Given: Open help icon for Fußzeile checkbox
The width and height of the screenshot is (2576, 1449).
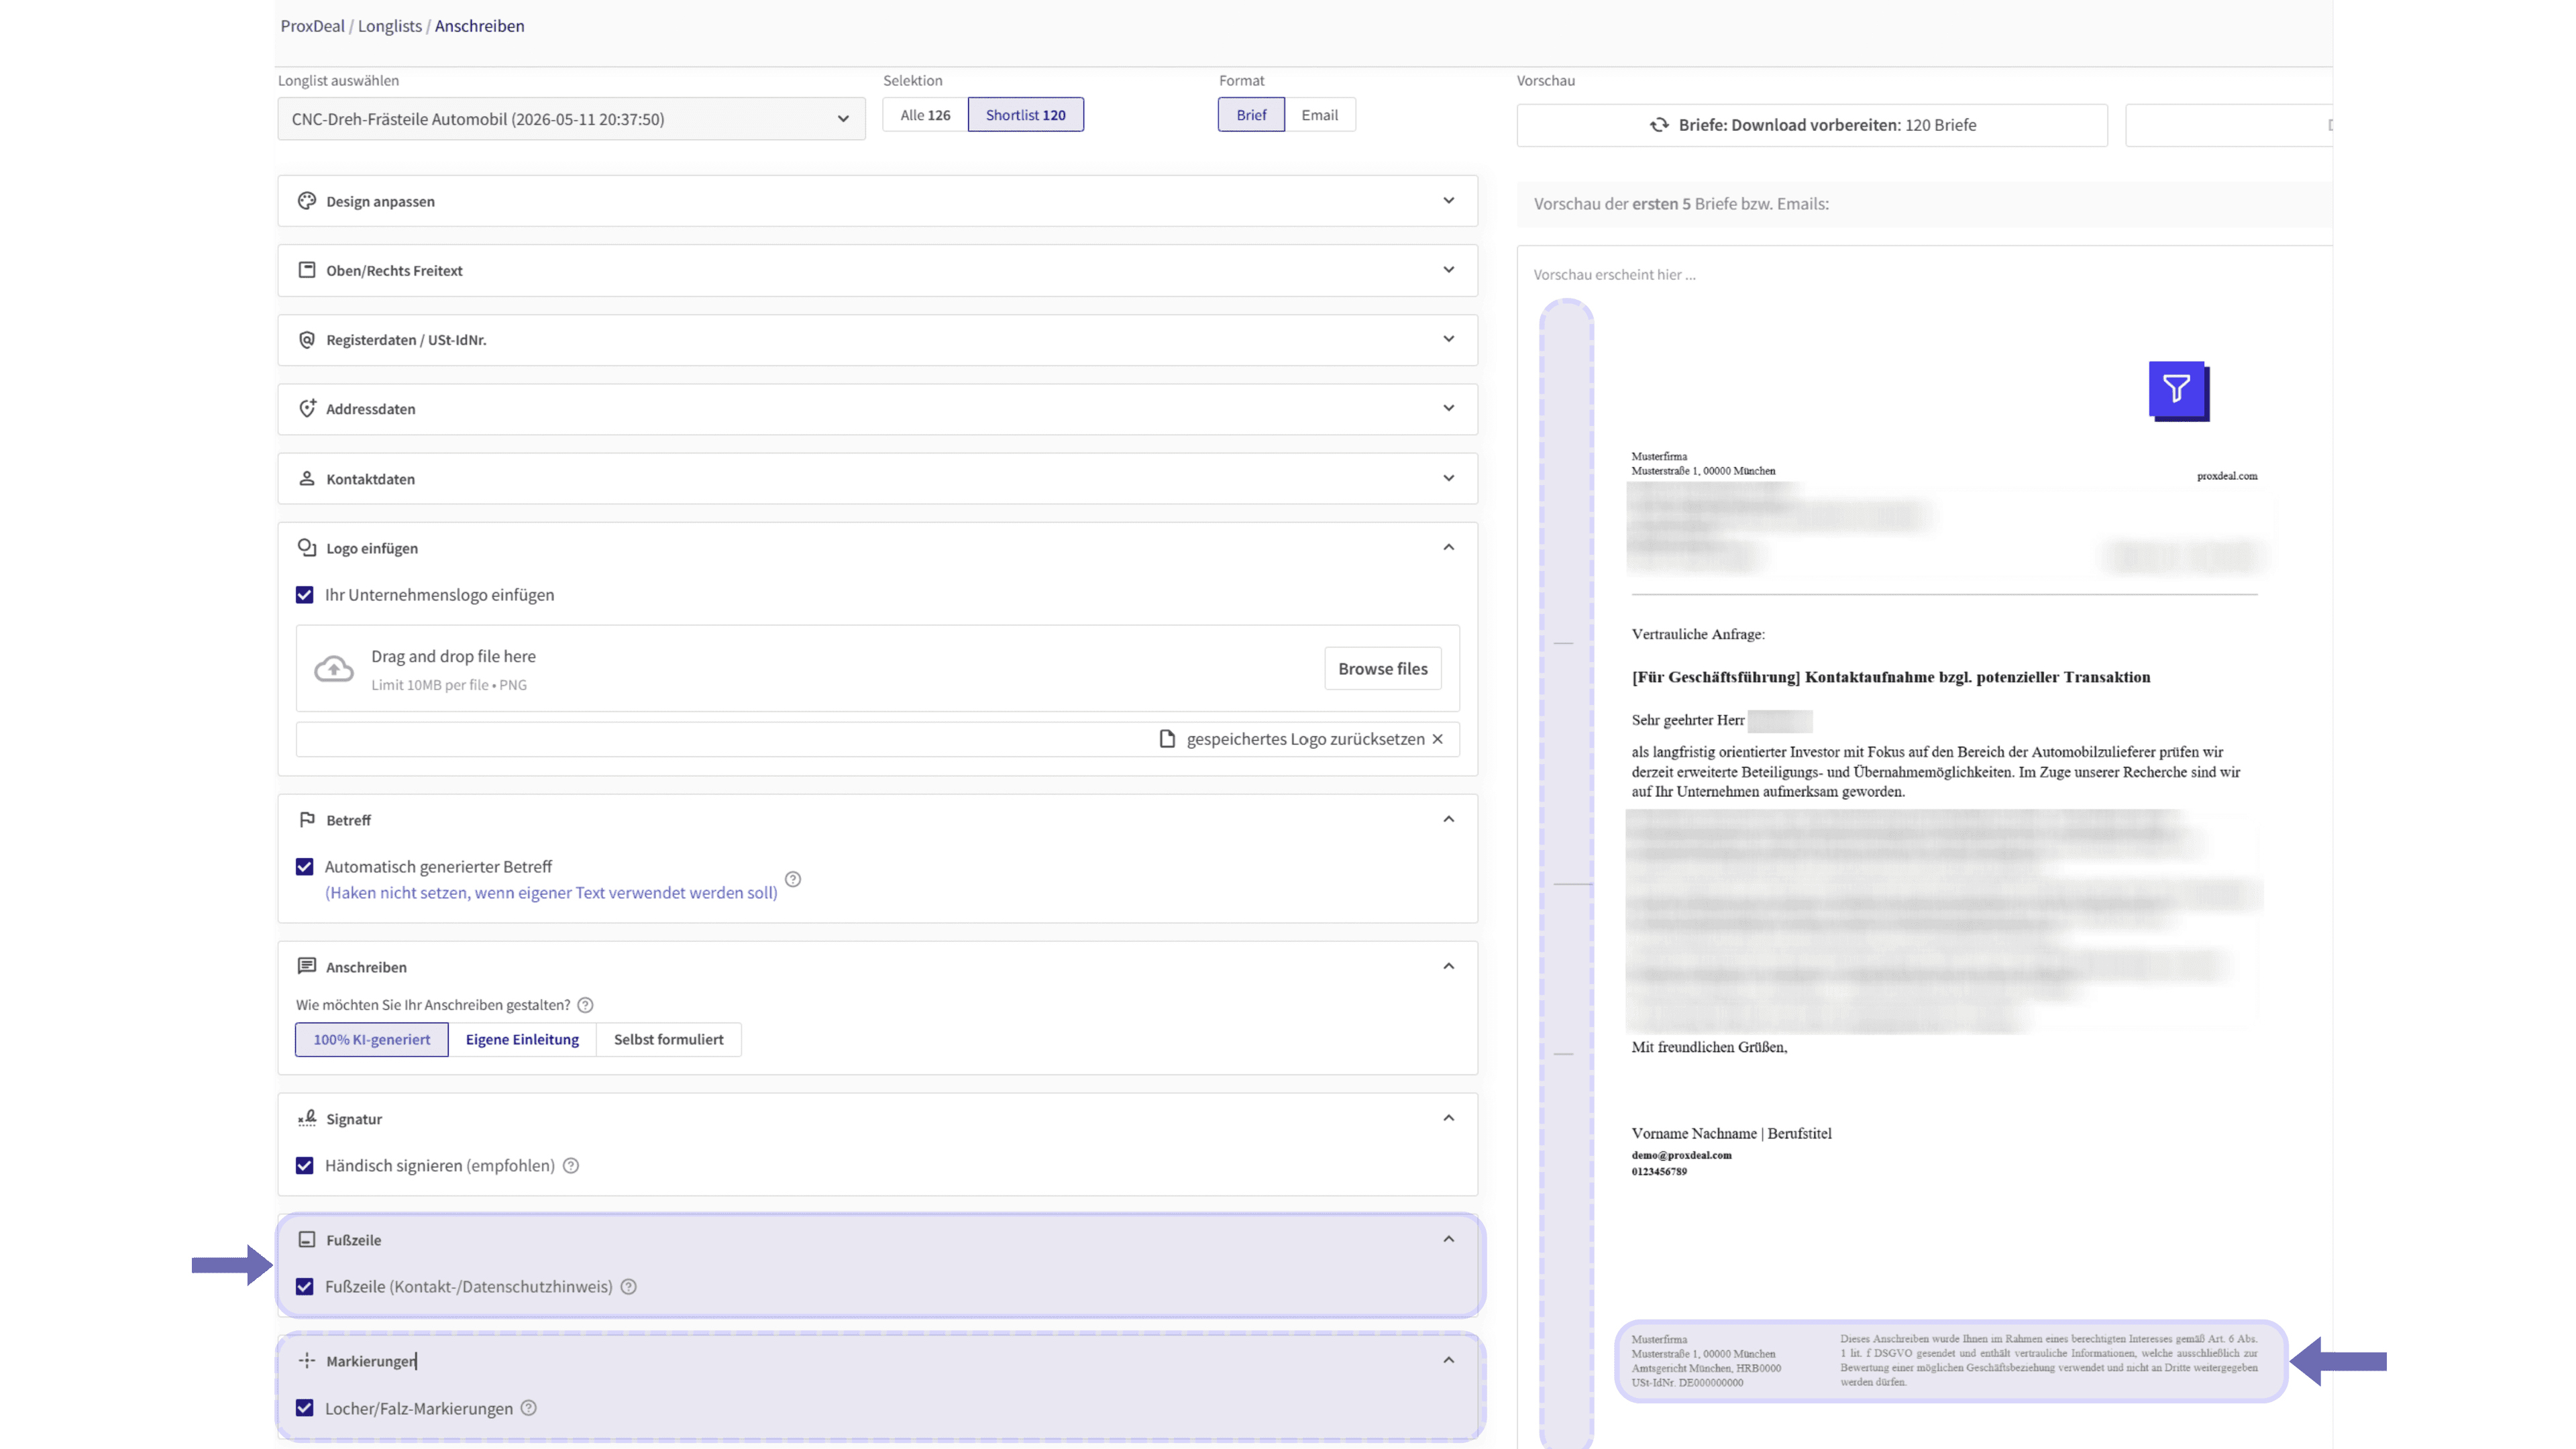Looking at the screenshot, I should [629, 1287].
